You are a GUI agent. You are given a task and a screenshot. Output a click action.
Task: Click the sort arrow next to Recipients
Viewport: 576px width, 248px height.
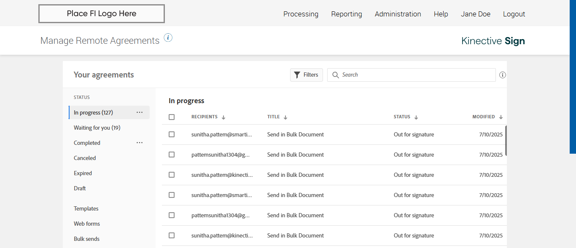coord(223,117)
